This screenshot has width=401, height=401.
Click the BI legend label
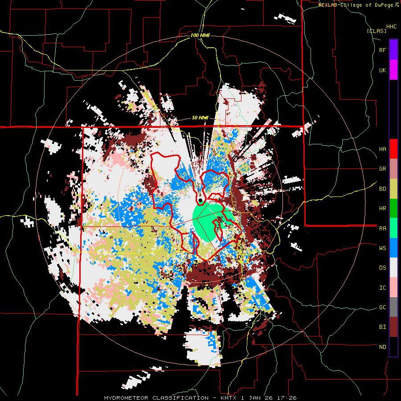[x=382, y=327]
